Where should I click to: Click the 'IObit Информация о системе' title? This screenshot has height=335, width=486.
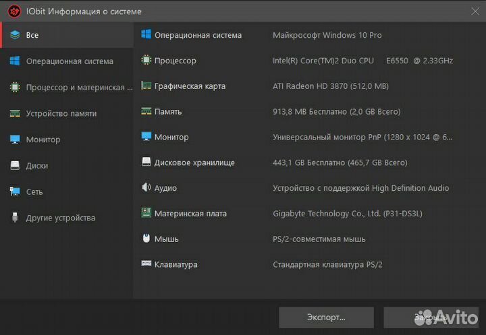[x=84, y=11]
